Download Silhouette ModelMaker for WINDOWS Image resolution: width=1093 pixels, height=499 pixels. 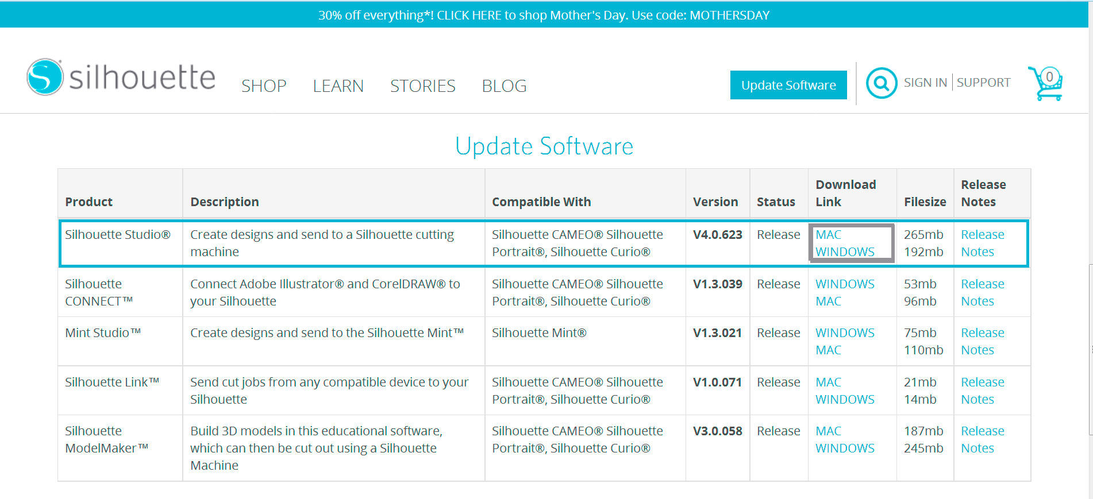(845, 448)
